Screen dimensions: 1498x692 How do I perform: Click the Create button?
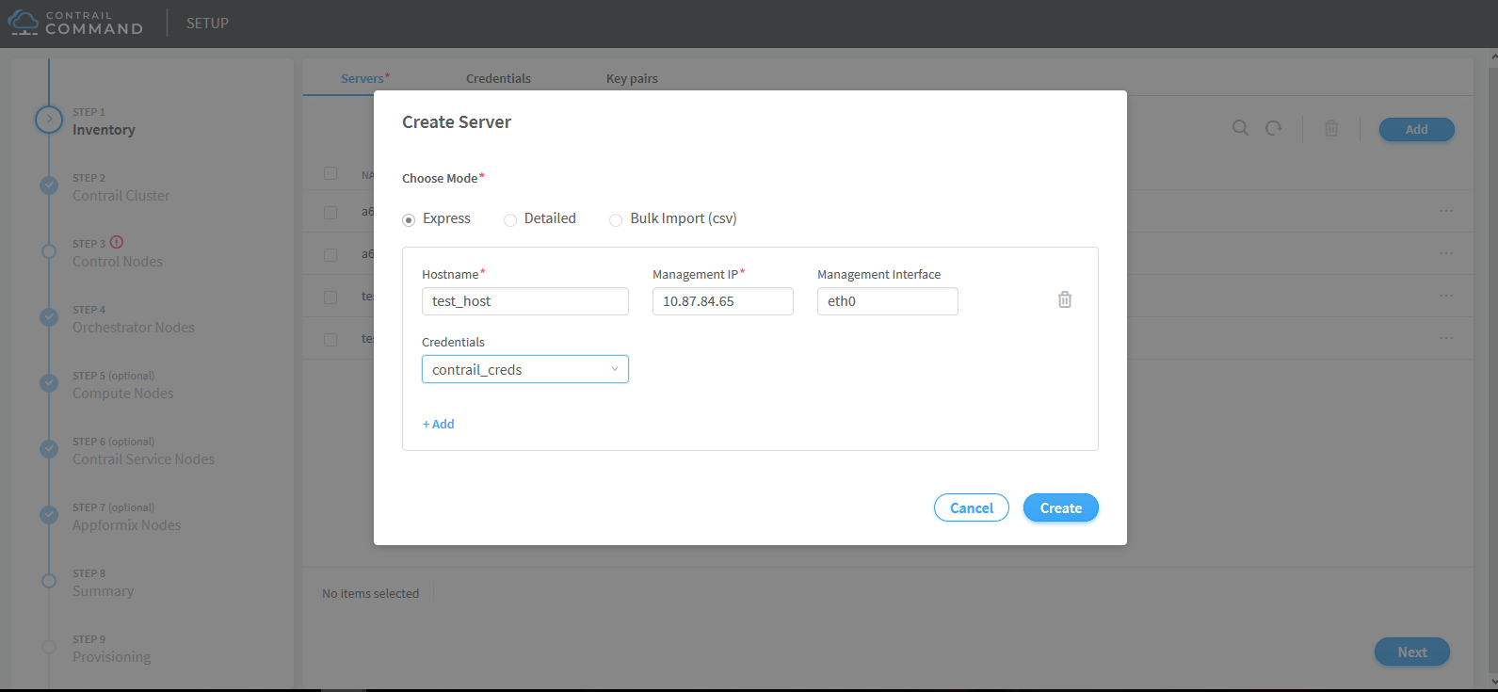click(1060, 507)
